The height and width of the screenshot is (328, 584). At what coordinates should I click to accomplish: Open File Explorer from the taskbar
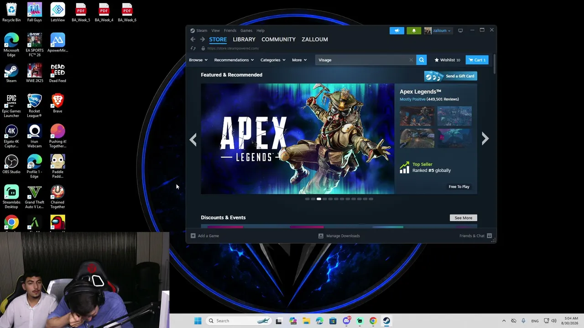coord(306,321)
